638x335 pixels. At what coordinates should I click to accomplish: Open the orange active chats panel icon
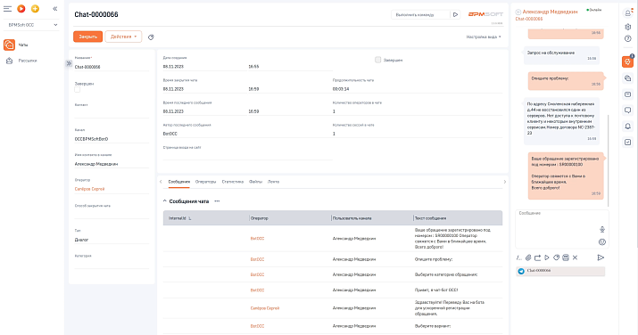pyautogui.click(x=628, y=61)
